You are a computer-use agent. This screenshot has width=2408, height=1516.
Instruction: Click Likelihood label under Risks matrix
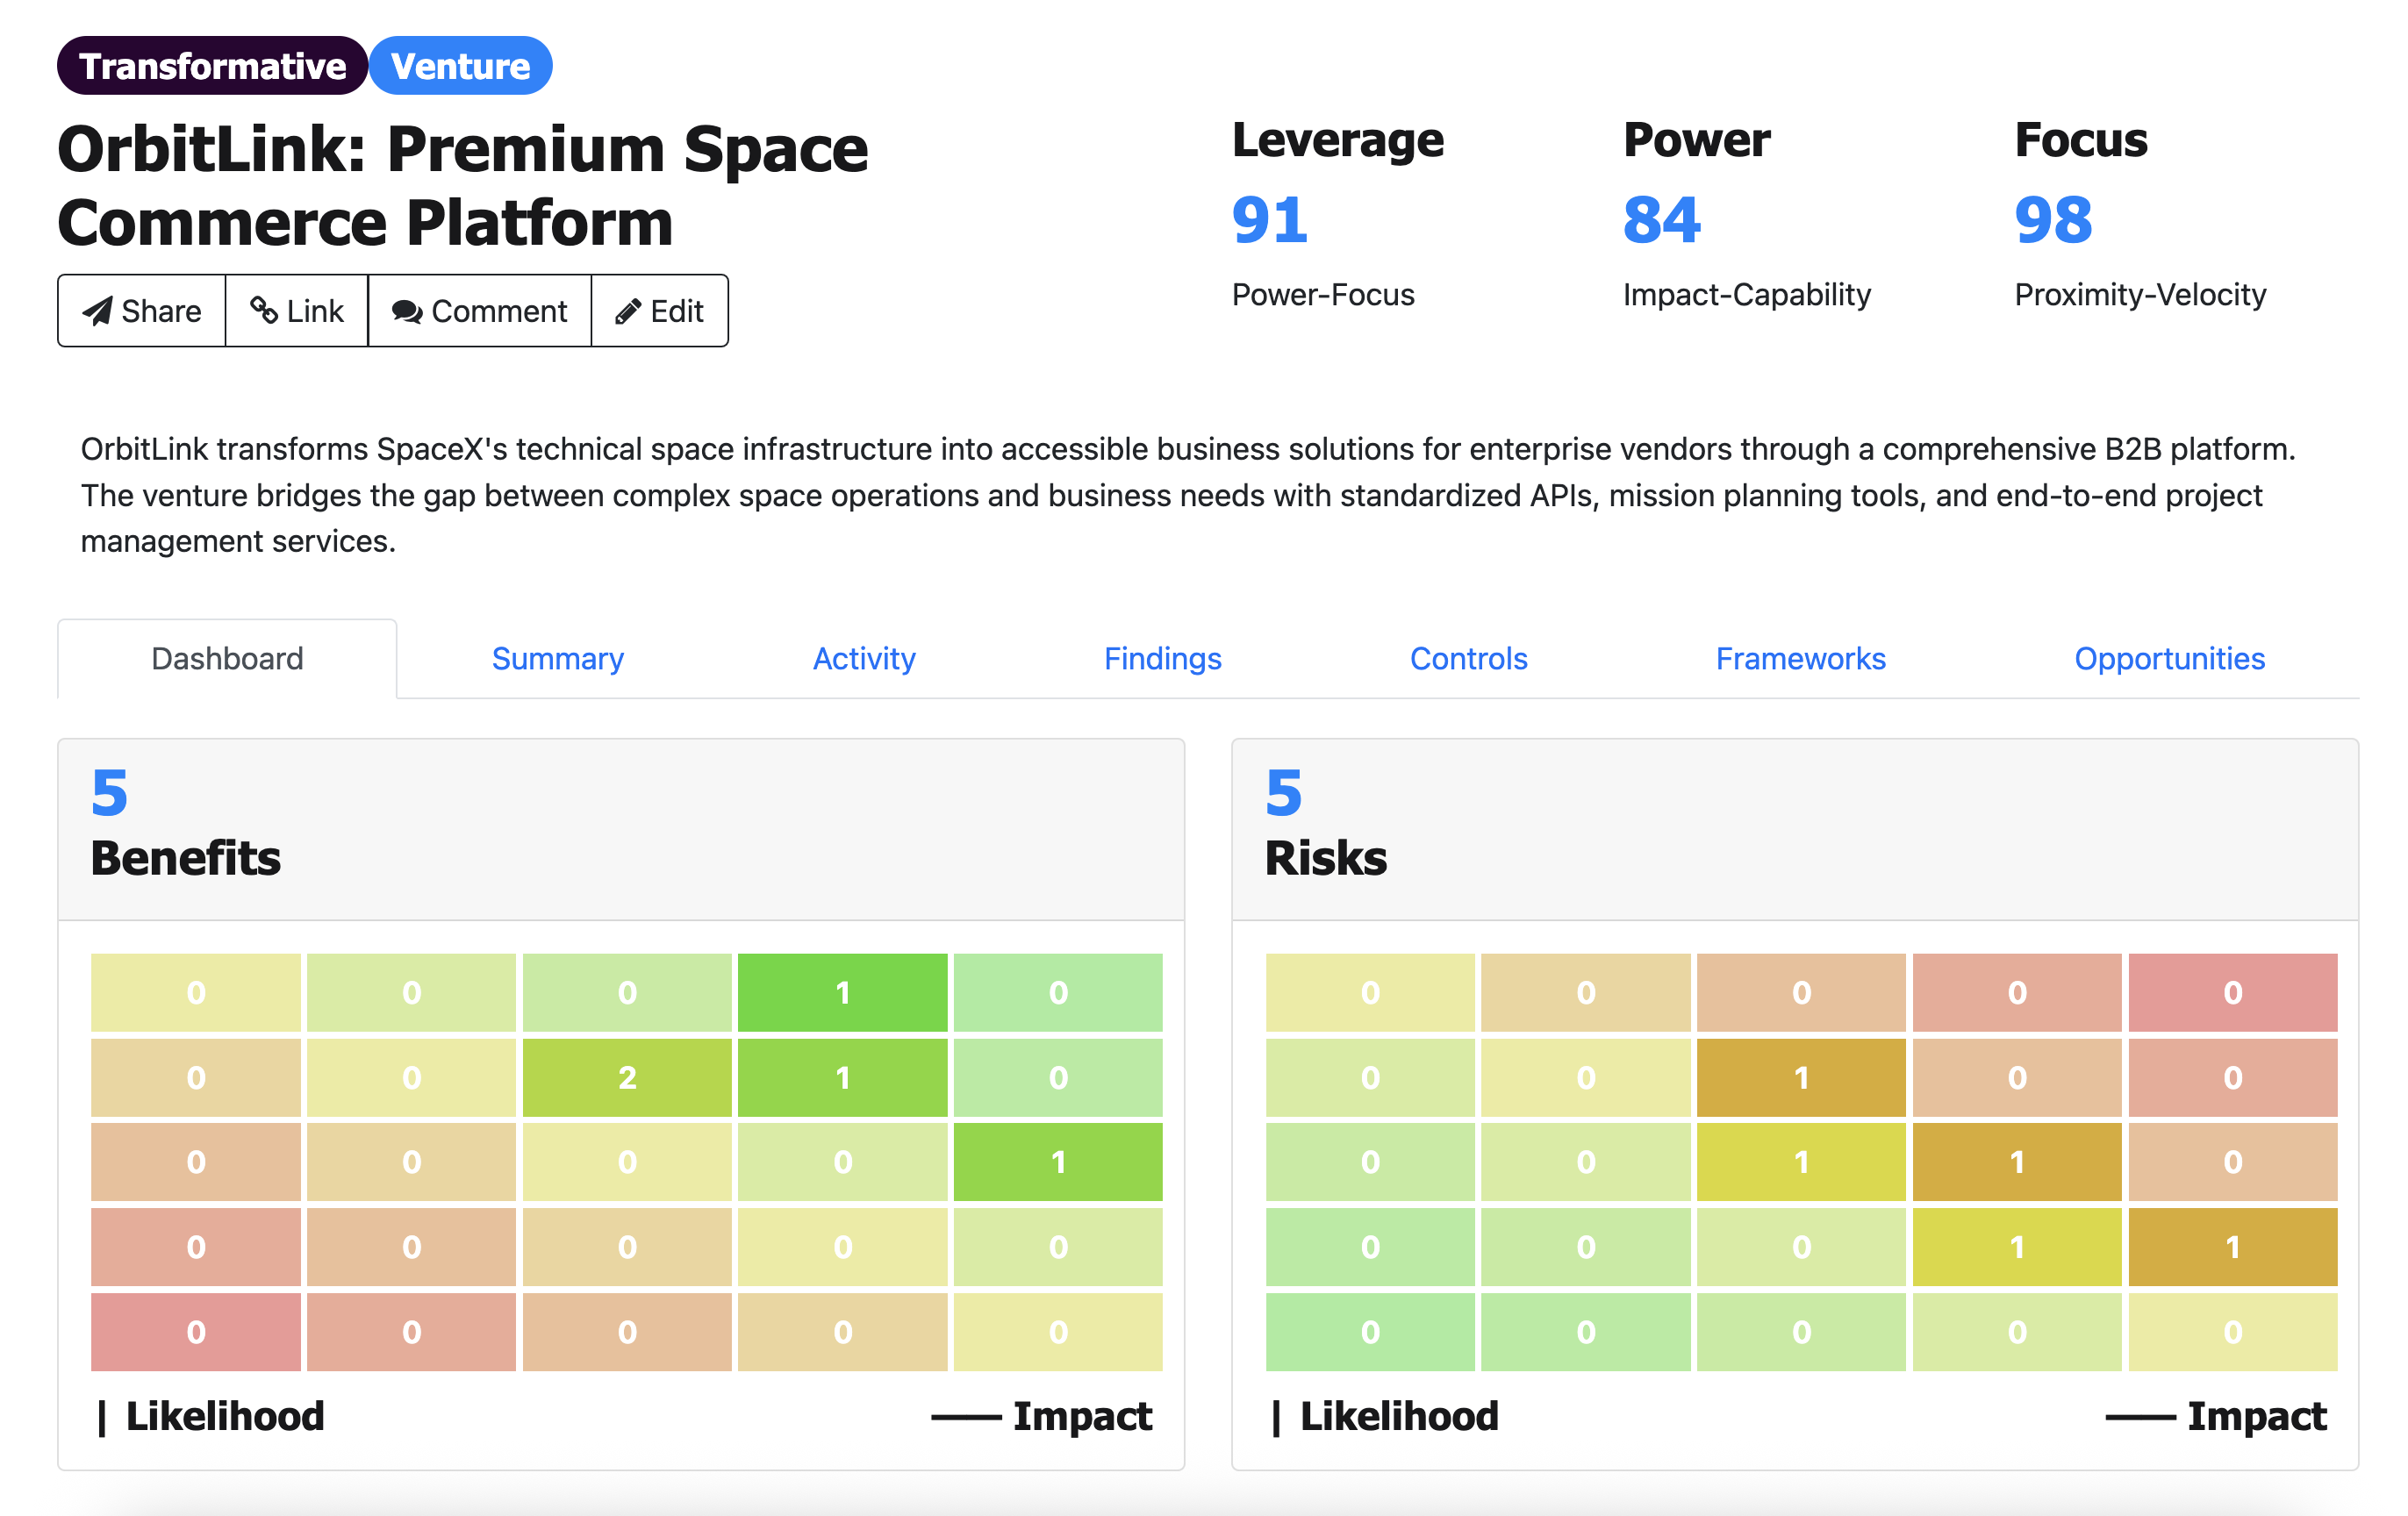click(1399, 1417)
